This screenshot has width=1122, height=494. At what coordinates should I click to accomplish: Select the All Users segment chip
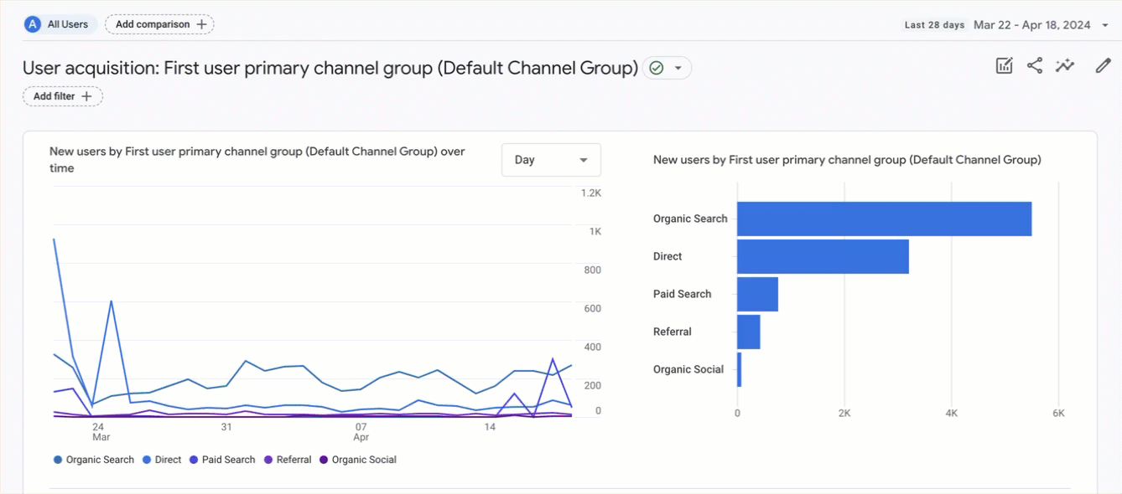[x=60, y=24]
